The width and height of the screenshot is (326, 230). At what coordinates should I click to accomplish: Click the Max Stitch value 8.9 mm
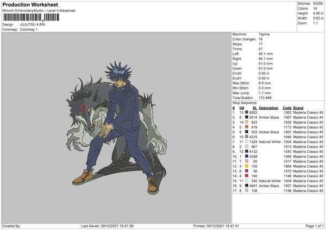(x=265, y=83)
